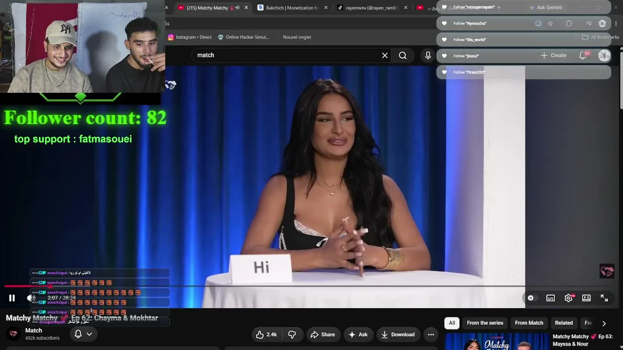Screen dimensions: 623x350
Task: Dislike the video with thumbs down
Action: pyautogui.click(x=292, y=334)
